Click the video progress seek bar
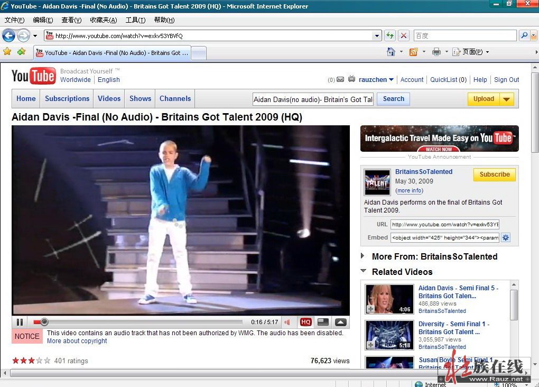Image resolution: width=539 pixels, height=387 pixels. (143, 322)
